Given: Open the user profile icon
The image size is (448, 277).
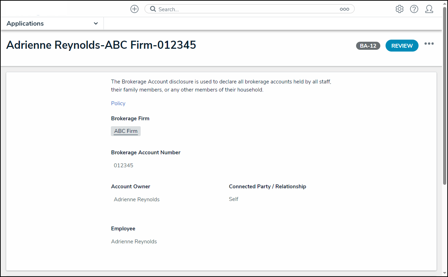Looking at the screenshot, I should pos(429,9).
